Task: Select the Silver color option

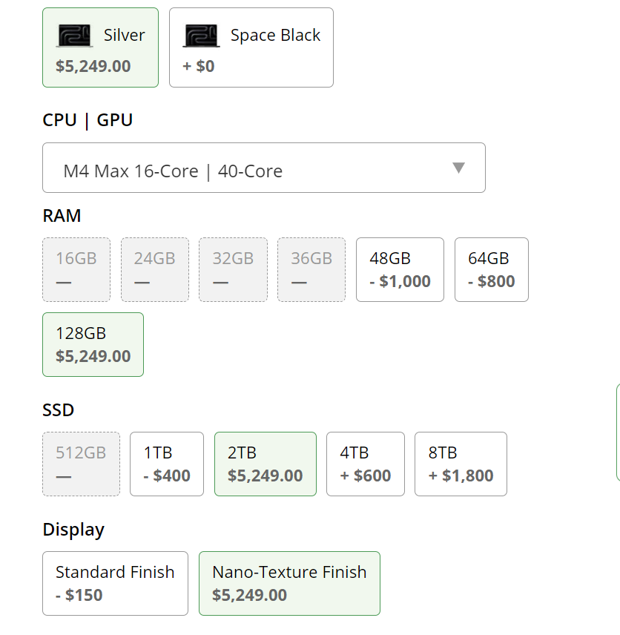Action: (100, 47)
